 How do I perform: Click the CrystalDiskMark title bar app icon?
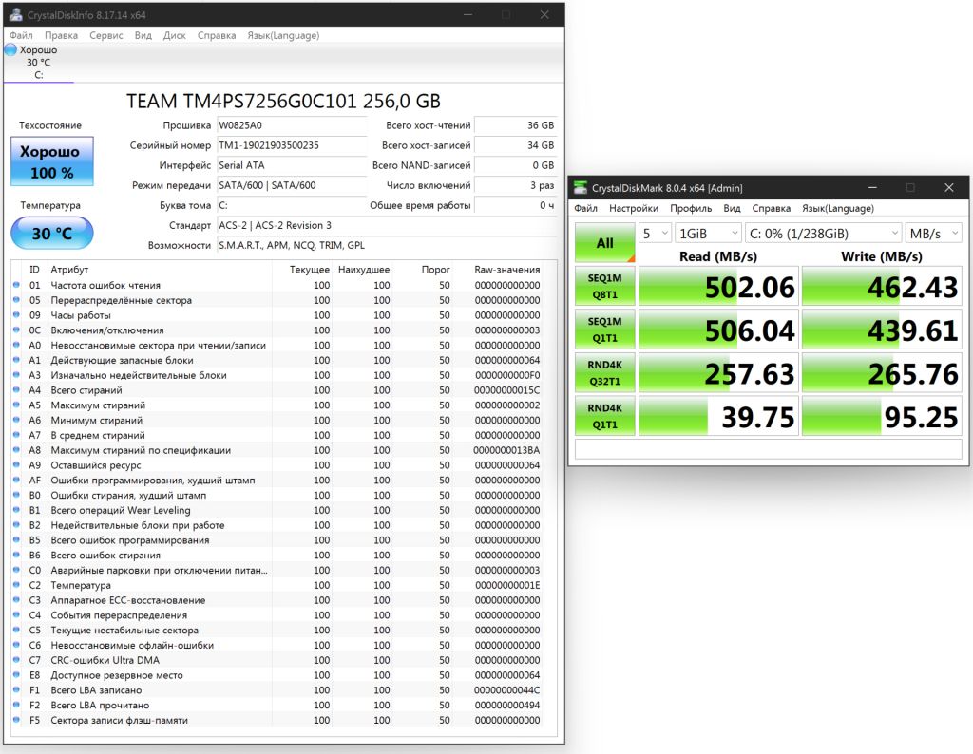pyautogui.click(x=581, y=188)
